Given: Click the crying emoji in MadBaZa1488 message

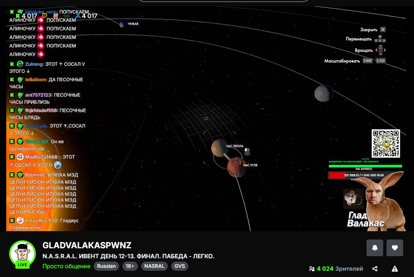Looking at the screenshot, I should point(57,165).
